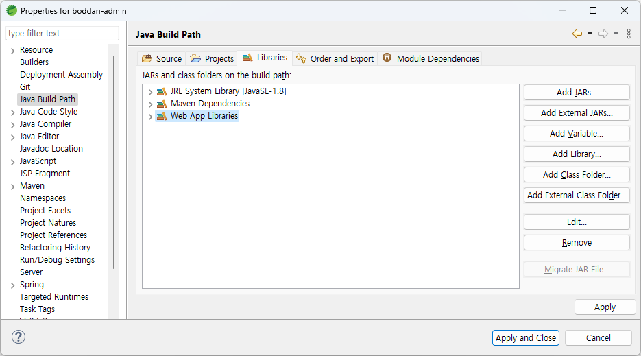Image resolution: width=641 pixels, height=356 pixels.
Task: Click Add Class Folder button
Action: pyautogui.click(x=577, y=175)
